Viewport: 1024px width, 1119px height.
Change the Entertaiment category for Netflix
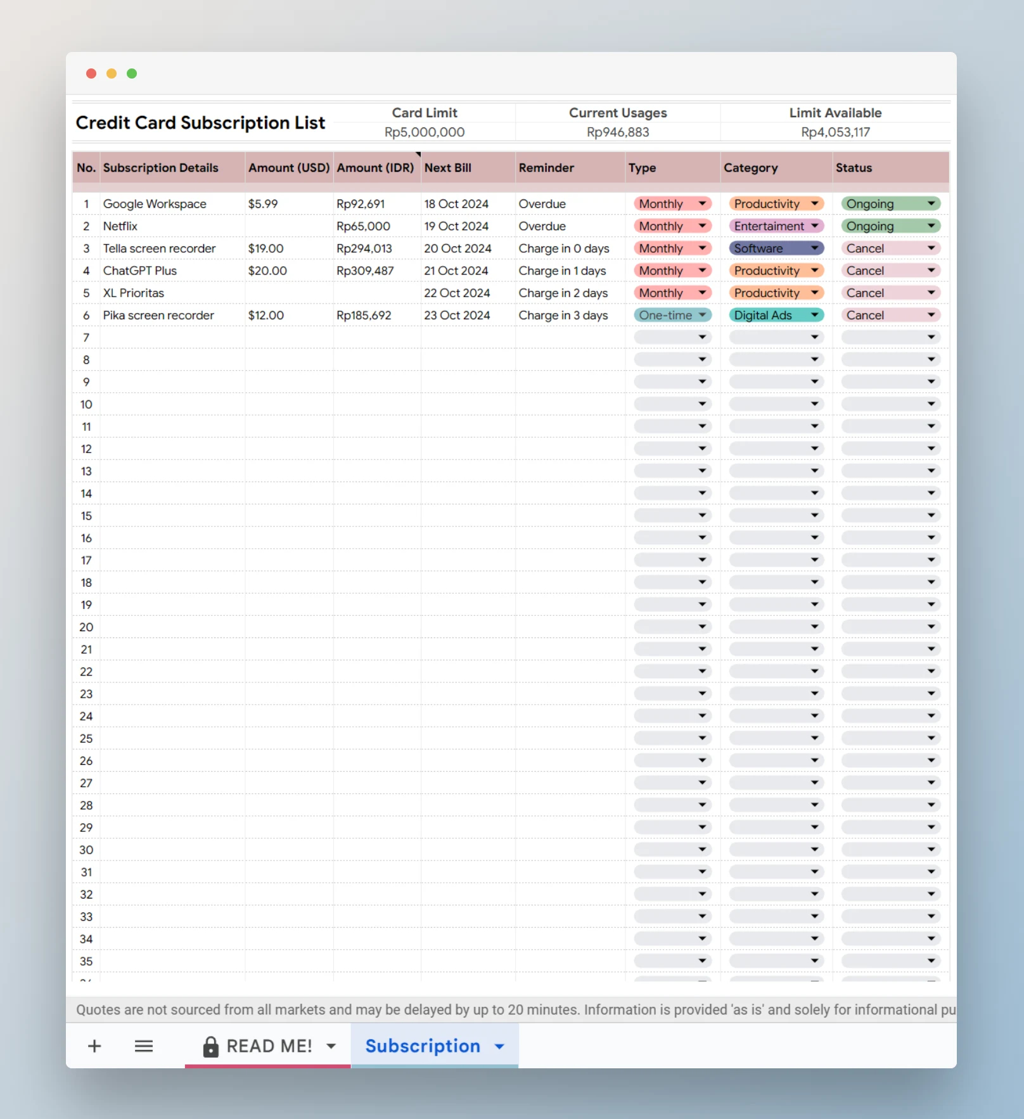point(776,226)
